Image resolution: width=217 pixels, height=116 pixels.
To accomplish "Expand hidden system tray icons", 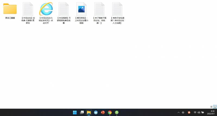I will 178,112.
